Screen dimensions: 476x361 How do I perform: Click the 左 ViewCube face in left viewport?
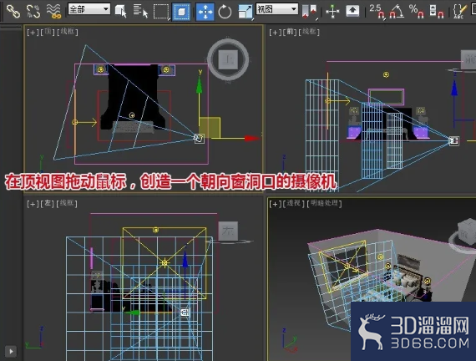coord(228,231)
